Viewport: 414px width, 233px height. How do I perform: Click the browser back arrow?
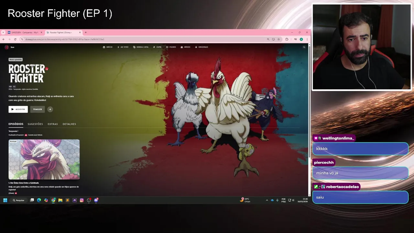tap(4, 39)
